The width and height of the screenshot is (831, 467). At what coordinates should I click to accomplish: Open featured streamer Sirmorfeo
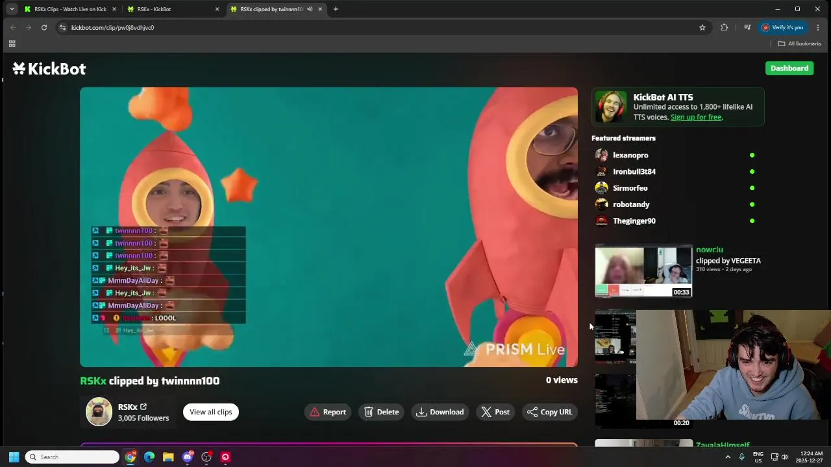[x=630, y=188]
